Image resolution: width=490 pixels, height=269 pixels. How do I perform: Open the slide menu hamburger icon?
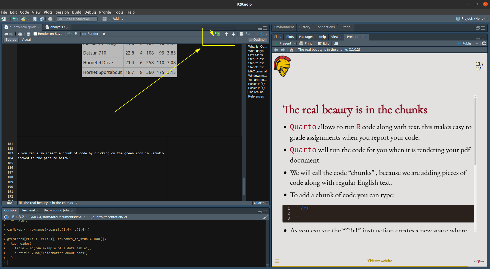tap(277, 261)
